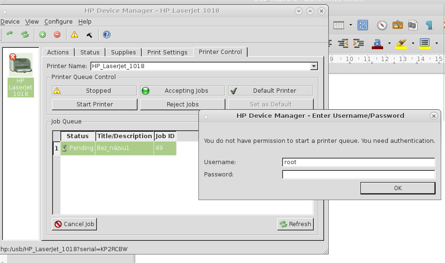Select row number 1 header in job queue
Image resolution: width=445 pixels, height=263 pixels.
[x=57, y=148]
